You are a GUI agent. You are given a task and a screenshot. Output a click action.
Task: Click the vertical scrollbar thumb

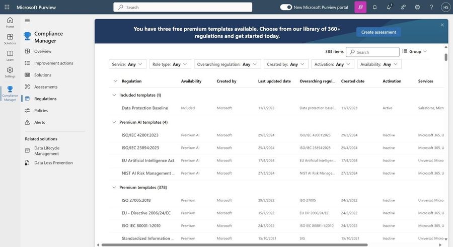click(446, 57)
